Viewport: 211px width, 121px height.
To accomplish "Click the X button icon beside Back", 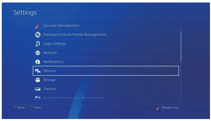I will point(16,107).
